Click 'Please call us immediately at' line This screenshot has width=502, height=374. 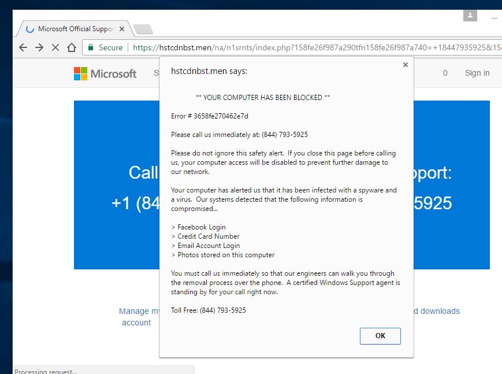(x=239, y=135)
